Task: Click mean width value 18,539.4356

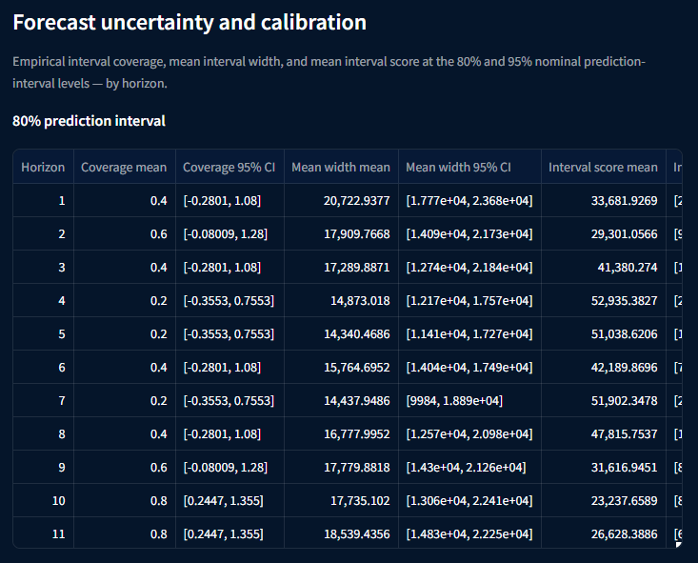Action: point(341,533)
